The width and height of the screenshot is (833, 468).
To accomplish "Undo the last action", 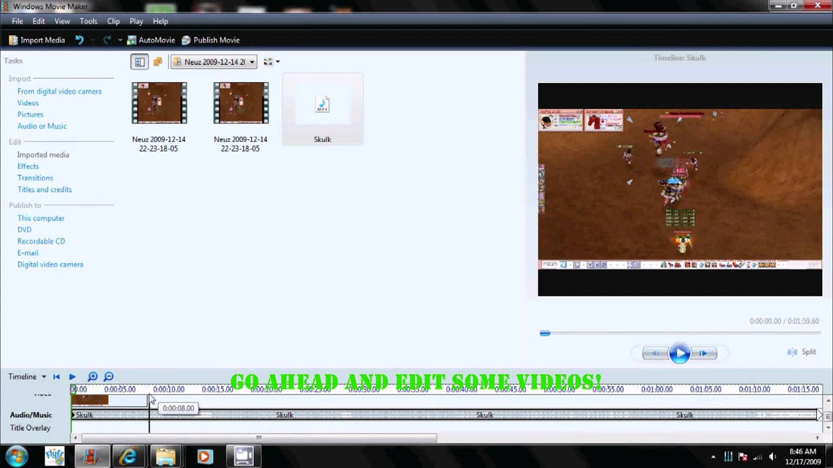I will point(79,40).
